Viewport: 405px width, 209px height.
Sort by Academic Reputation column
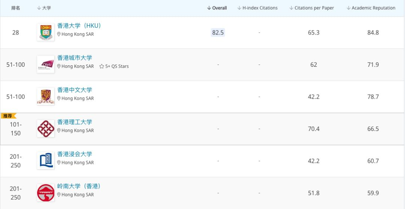(371, 8)
